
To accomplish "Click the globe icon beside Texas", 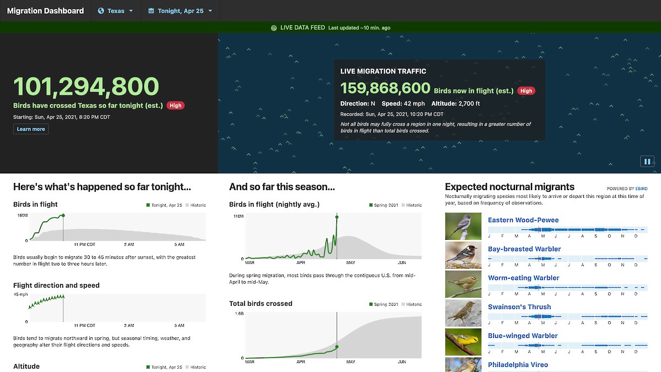I will 101,10.
